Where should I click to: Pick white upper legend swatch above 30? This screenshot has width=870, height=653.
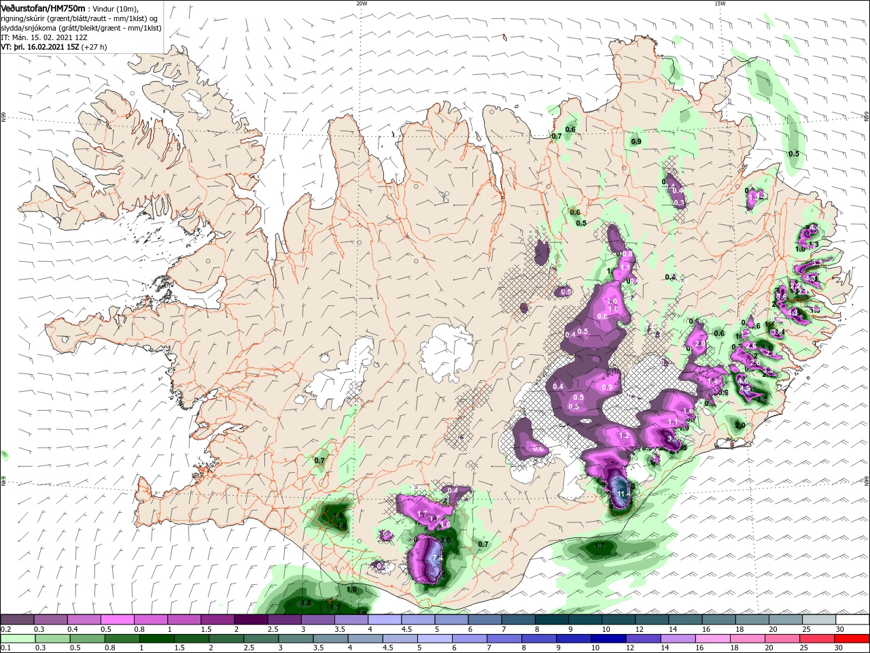[x=852, y=620]
